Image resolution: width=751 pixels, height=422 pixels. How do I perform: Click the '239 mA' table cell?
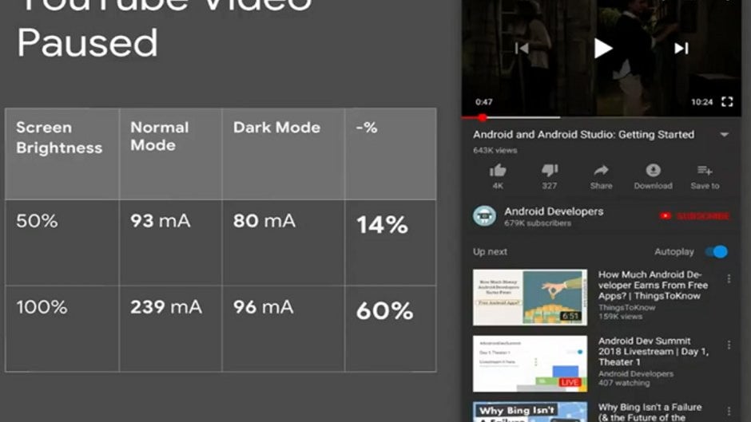pos(170,329)
